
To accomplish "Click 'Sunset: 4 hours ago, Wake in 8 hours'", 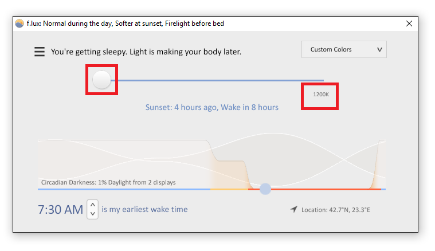I will (x=212, y=107).
